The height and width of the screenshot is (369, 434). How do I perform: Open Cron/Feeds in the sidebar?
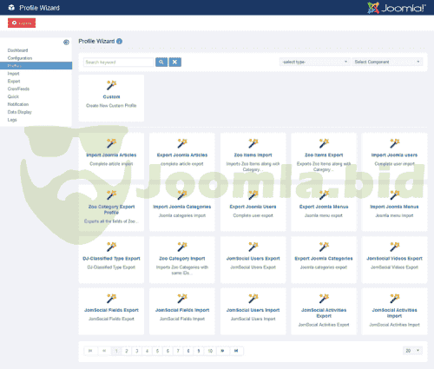(x=18, y=89)
